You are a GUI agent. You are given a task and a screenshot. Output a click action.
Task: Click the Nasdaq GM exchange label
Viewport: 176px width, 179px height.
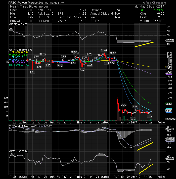[x=57, y=3]
